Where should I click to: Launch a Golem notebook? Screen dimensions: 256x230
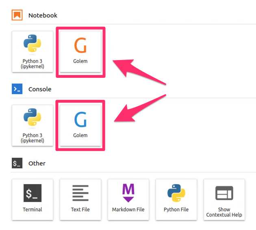click(x=80, y=52)
